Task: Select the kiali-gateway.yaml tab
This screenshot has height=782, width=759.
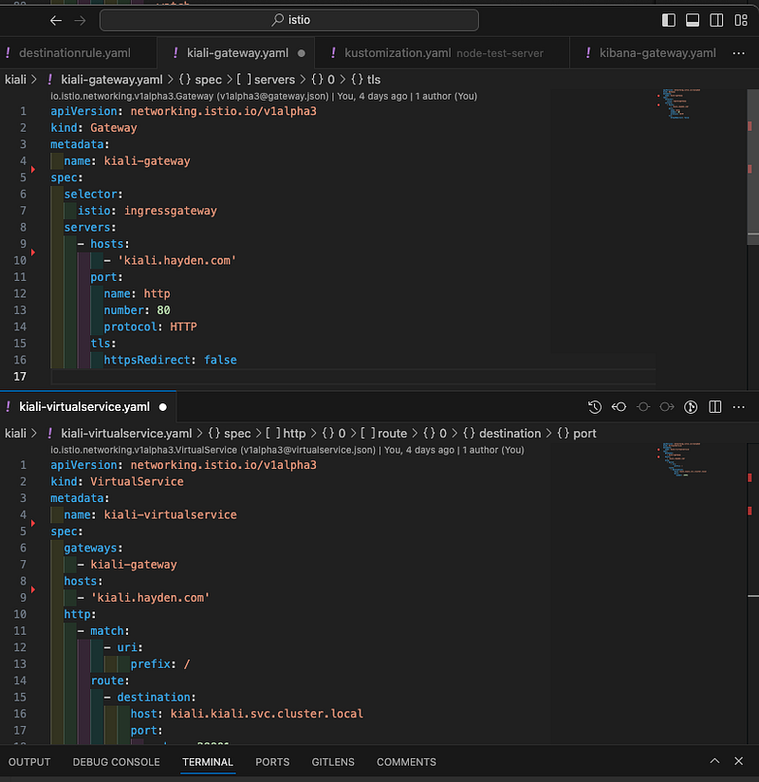Action: pos(237,53)
